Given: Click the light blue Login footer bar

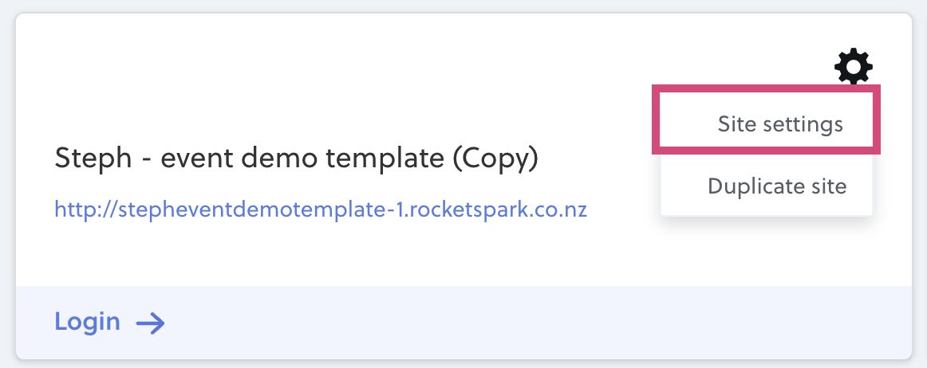Looking at the screenshot, I should click(x=463, y=323).
